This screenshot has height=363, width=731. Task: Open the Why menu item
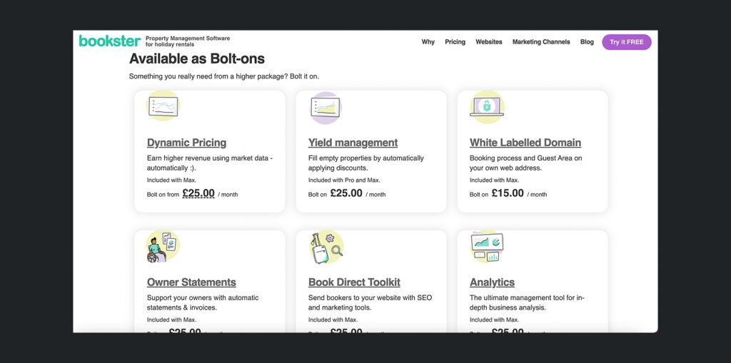tap(428, 42)
